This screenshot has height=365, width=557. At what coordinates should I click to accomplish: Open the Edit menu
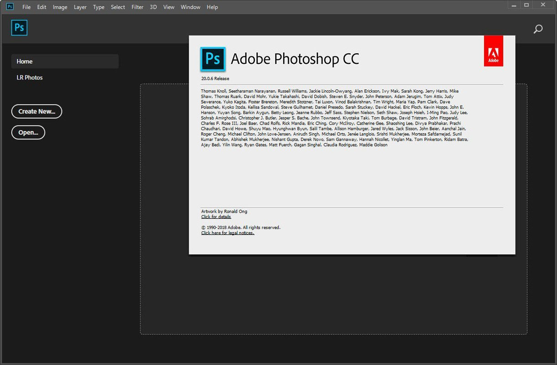(x=42, y=7)
